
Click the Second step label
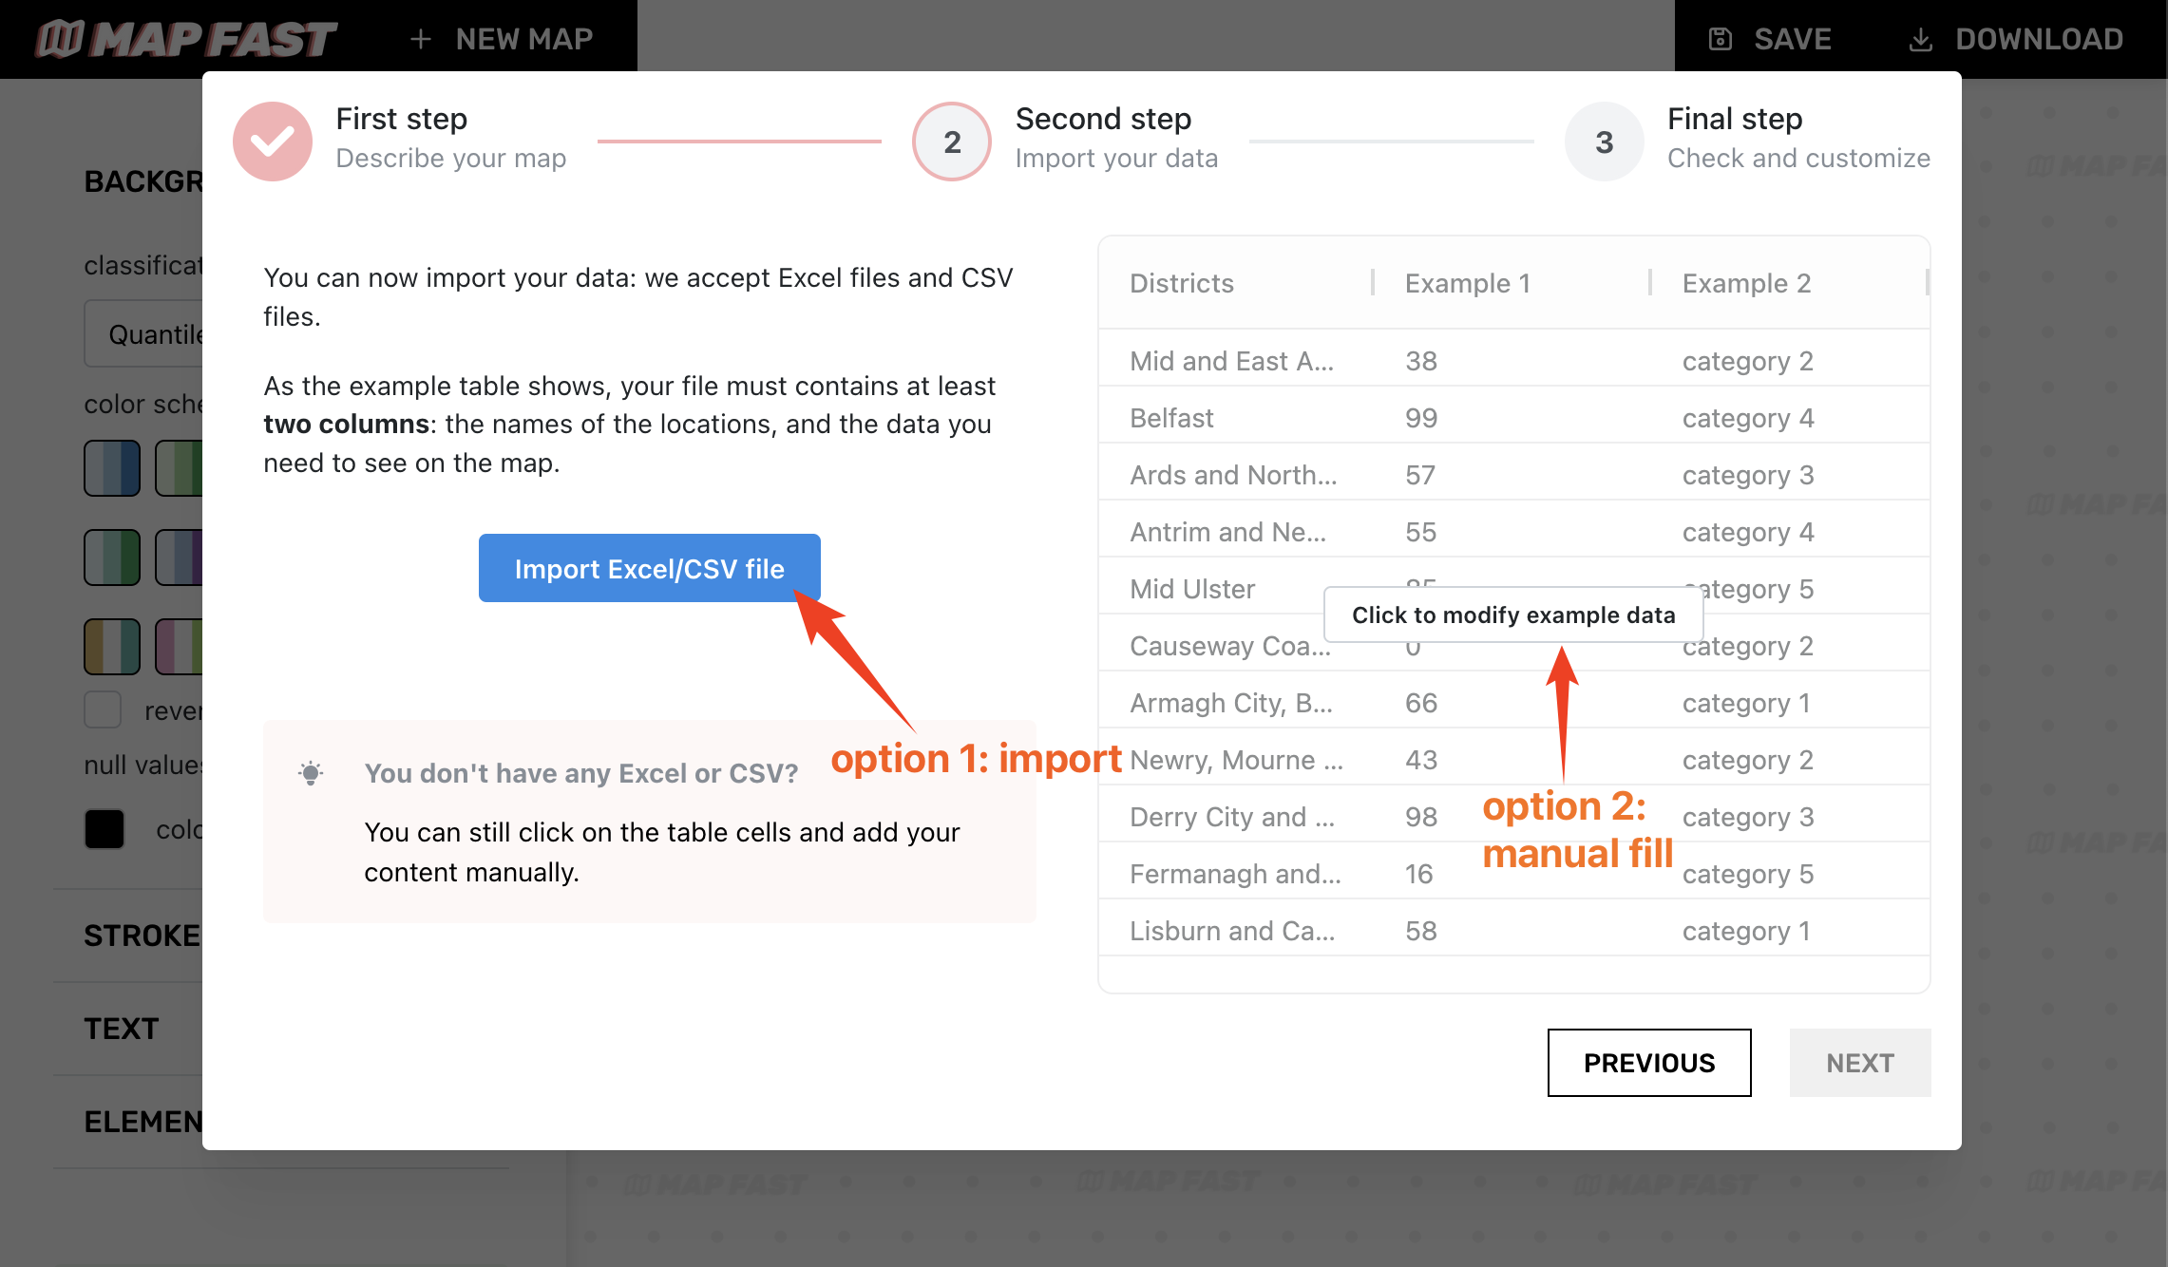pos(1103,119)
